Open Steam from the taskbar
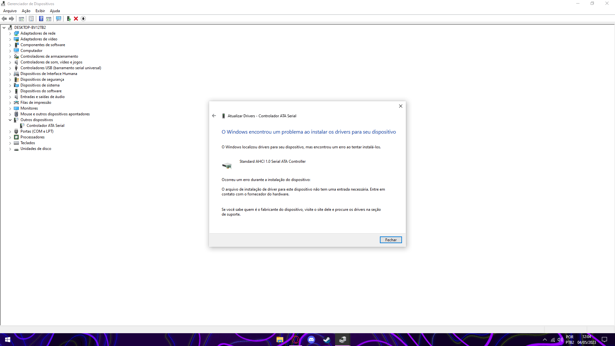 point(327,340)
